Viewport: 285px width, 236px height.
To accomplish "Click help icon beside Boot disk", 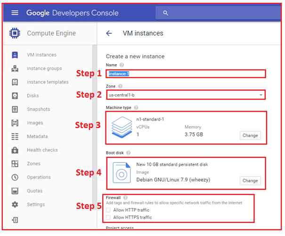I will click(x=128, y=153).
